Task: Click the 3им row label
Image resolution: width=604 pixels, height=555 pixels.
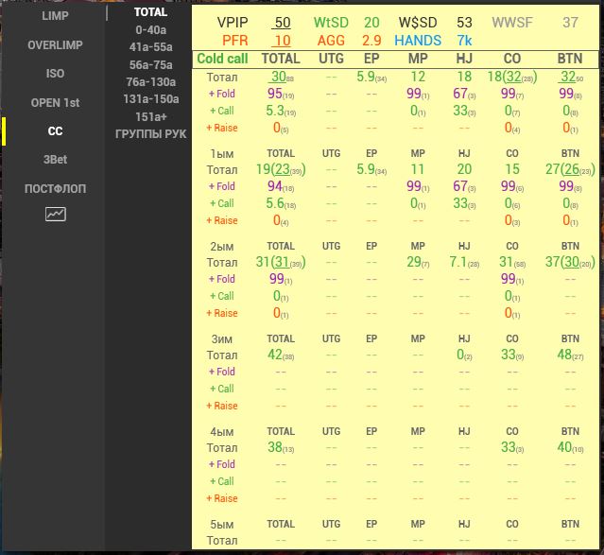Action: [x=222, y=339]
